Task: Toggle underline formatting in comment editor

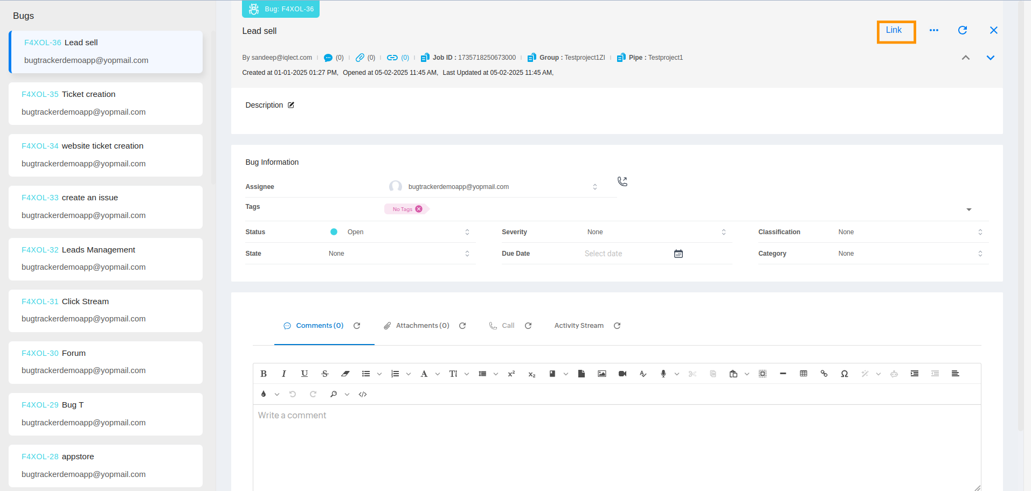Action: tap(305, 374)
